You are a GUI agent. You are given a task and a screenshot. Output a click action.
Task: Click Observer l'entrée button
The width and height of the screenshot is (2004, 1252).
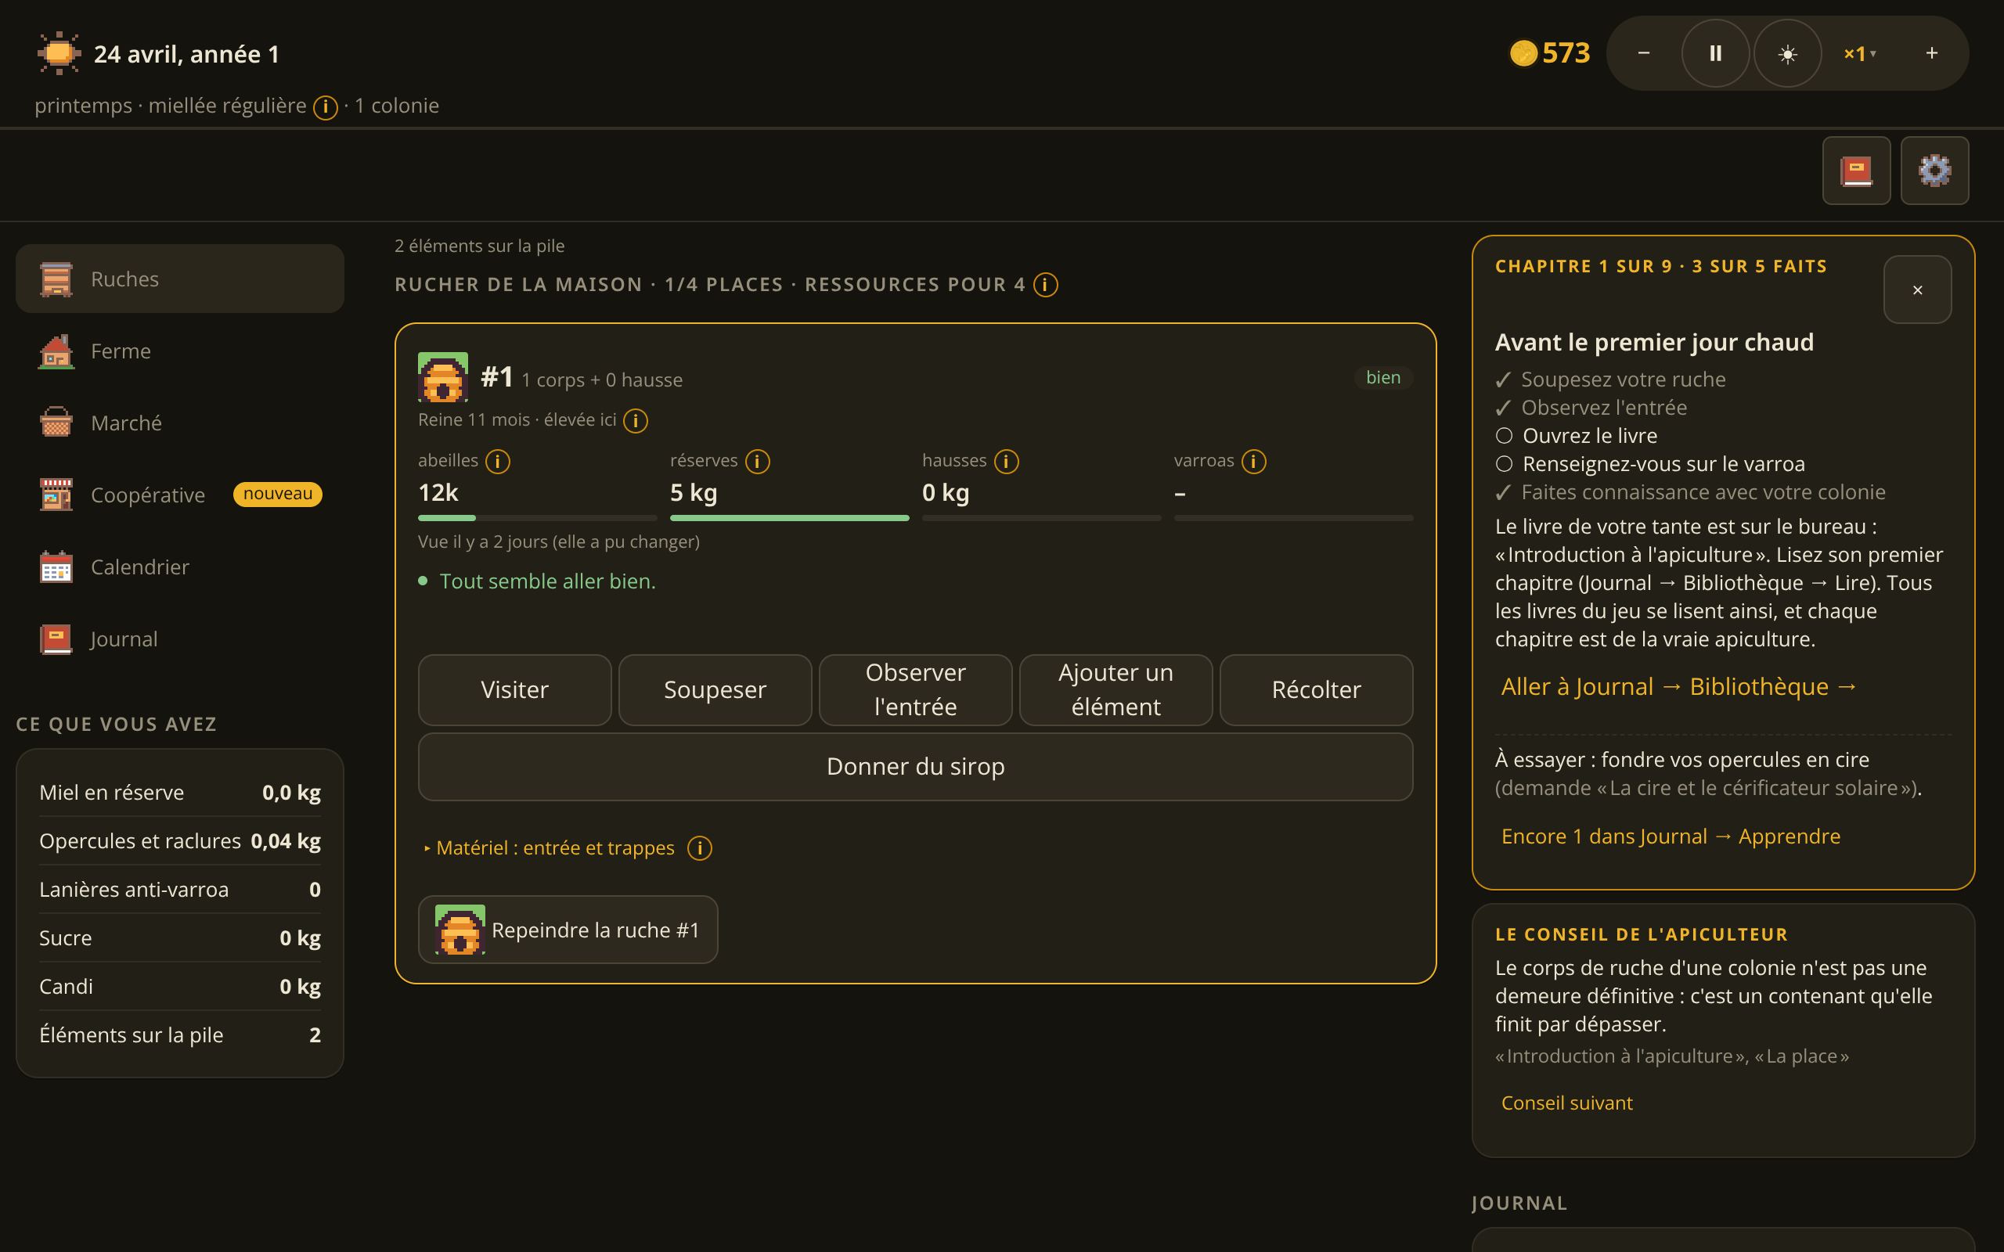[x=915, y=689]
